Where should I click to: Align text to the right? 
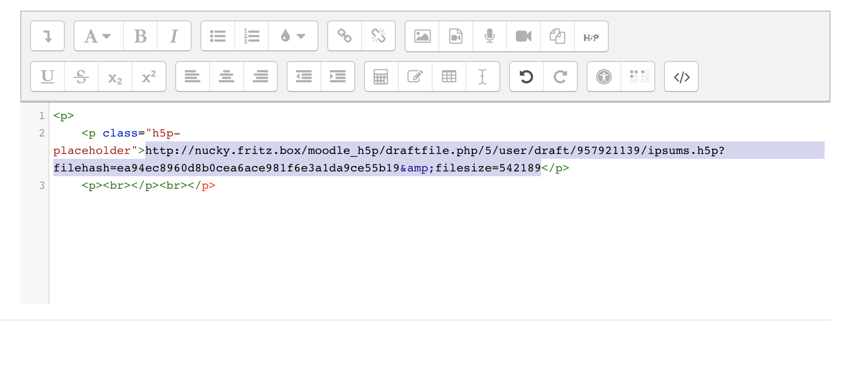click(x=260, y=76)
